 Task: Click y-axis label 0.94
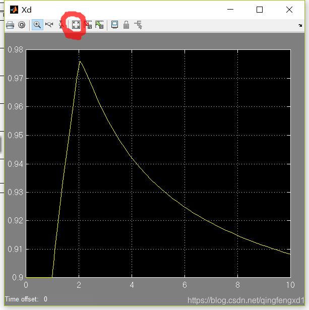point(16,164)
